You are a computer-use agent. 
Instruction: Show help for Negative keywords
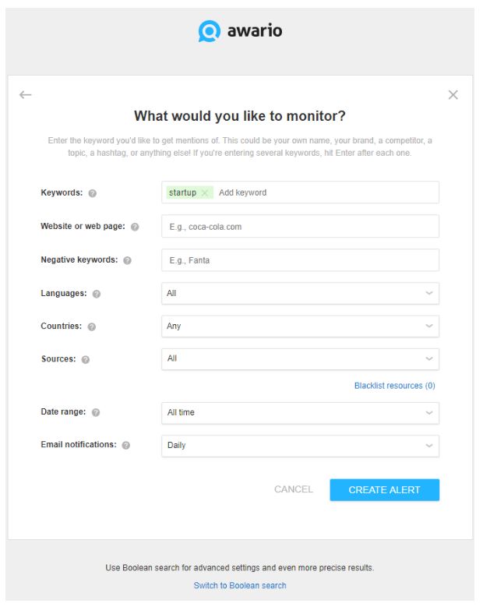point(128,260)
